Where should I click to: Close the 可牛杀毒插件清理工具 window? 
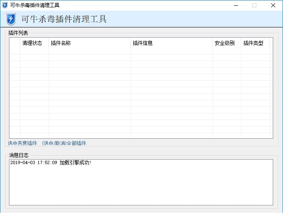(x=273, y=5)
